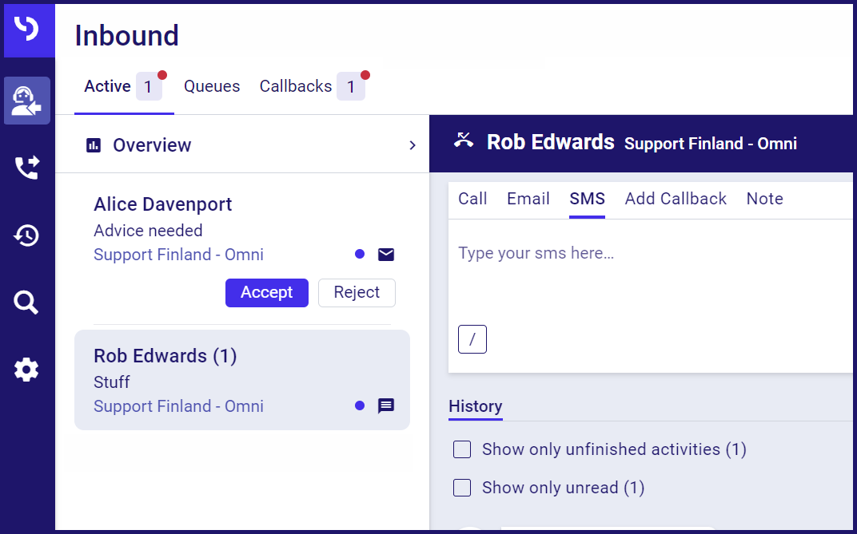Select the Email tab
The height and width of the screenshot is (534, 857).
528,199
